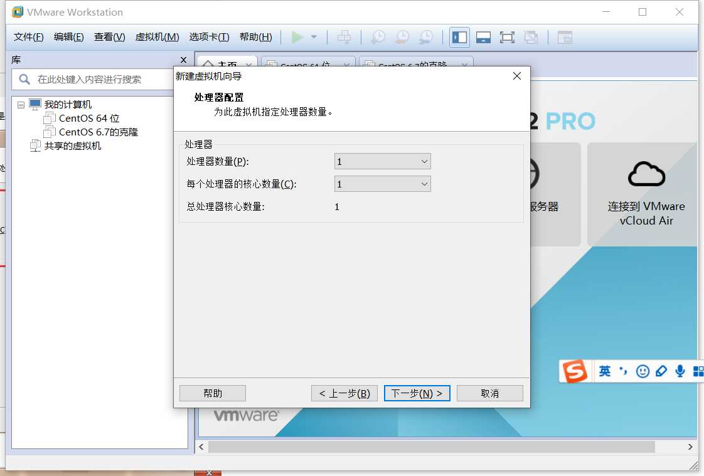Image resolution: width=704 pixels, height=476 pixels.
Task: Open the 编辑(E) menu
Action: [x=68, y=37]
